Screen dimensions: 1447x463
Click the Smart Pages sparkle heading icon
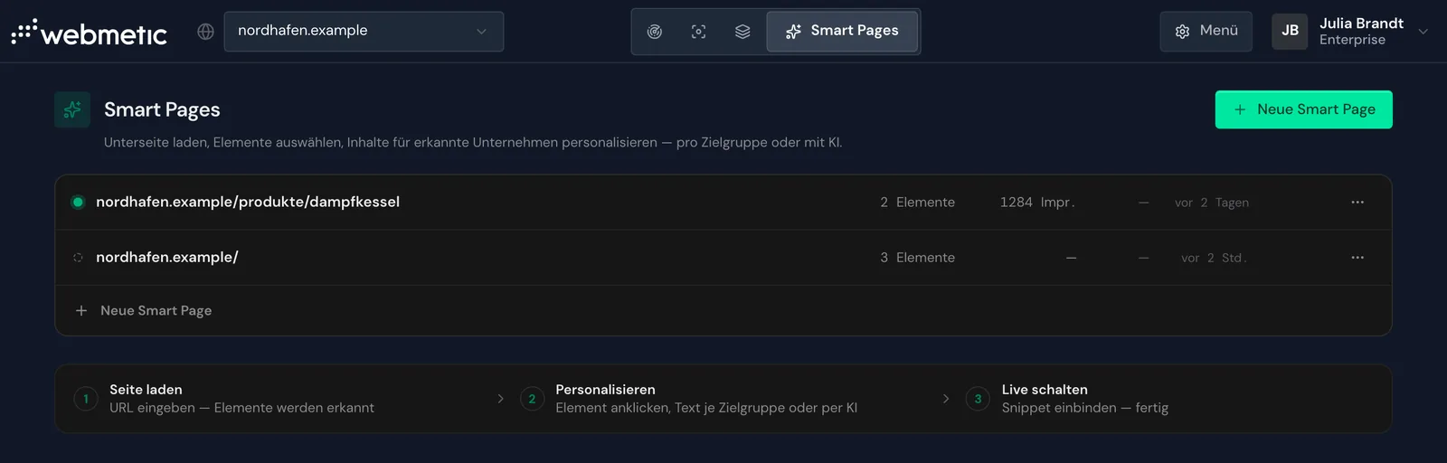(x=72, y=109)
